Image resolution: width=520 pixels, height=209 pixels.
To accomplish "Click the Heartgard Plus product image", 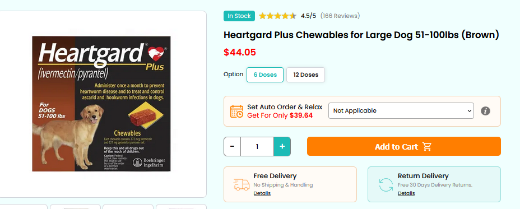I will coord(101,104).
